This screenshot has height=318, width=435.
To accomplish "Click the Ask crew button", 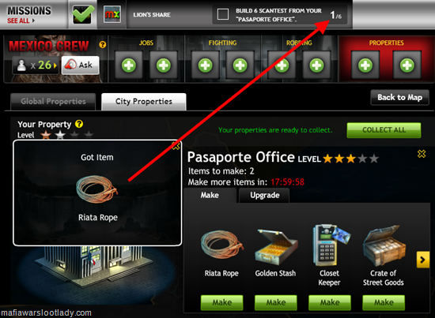I will 81,65.
